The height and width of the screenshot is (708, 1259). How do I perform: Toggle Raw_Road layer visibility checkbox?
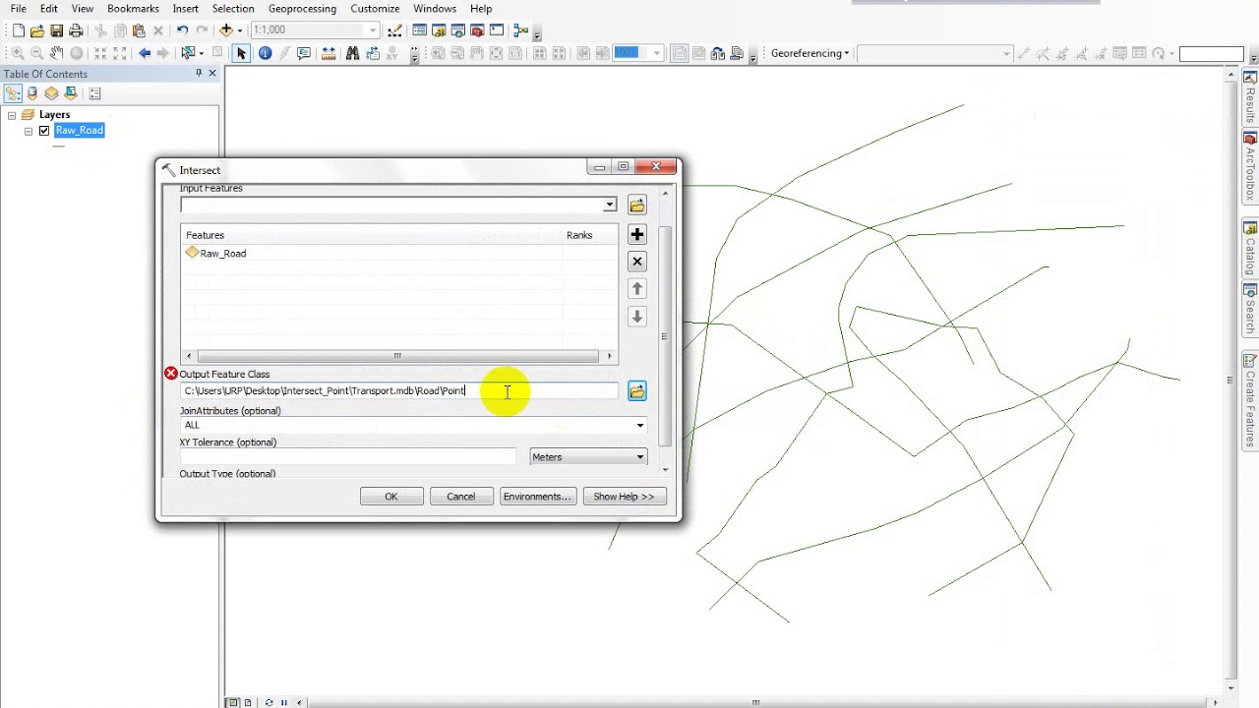click(44, 131)
